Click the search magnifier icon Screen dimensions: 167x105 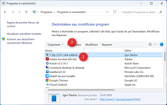(x=161, y=12)
